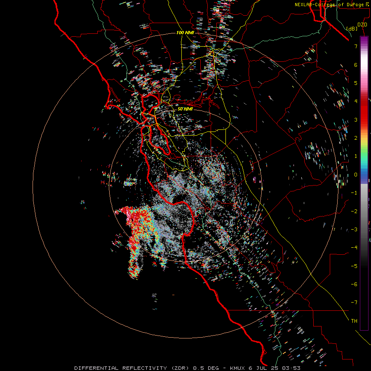371x371 pixels.
Task: Click the '2' value on the color scale
Action: pyautogui.click(x=356, y=138)
